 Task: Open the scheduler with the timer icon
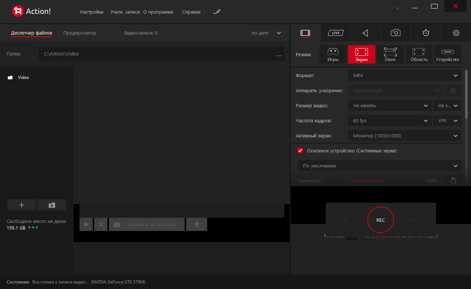426,33
